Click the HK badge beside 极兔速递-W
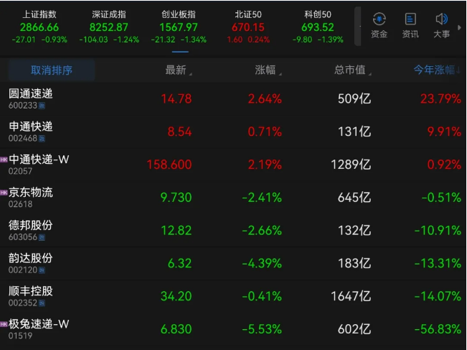This screenshot has width=467, height=350. click(4, 324)
